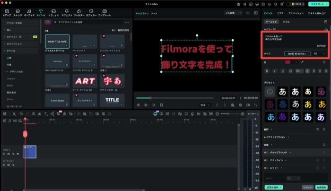This screenshot has width=331, height=191.
Task: Click the three-dot more options in the titles panel
Action: pos(127,22)
